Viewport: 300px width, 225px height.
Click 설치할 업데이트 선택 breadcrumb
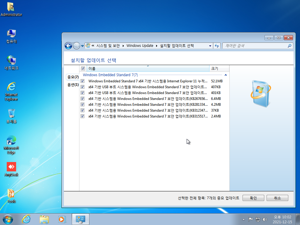tap(177, 45)
